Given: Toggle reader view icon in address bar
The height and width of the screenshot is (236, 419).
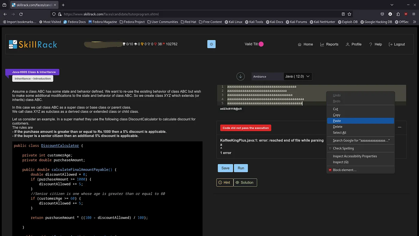Looking at the screenshot, I should (x=343, y=14).
